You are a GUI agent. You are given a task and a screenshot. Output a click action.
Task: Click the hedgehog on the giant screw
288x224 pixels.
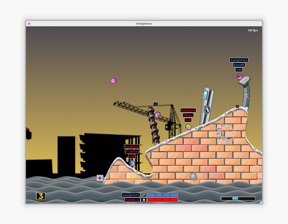tap(157, 115)
